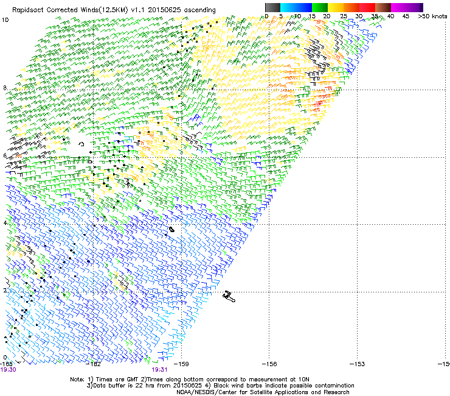Click the brown 35-40 knots legend swatch
The height and width of the screenshot is (396, 450).
click(383, 7)
